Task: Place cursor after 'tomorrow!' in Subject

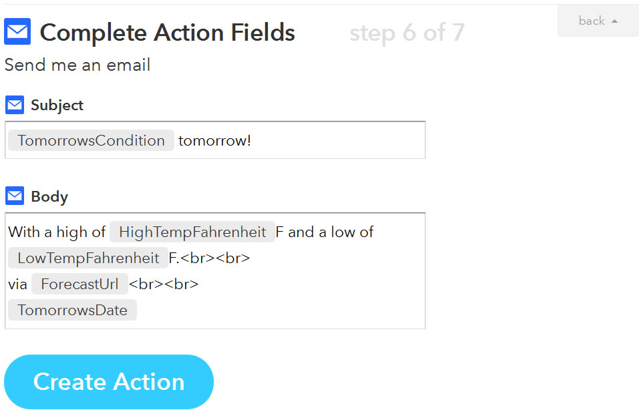Action: [x=253, y=140]
